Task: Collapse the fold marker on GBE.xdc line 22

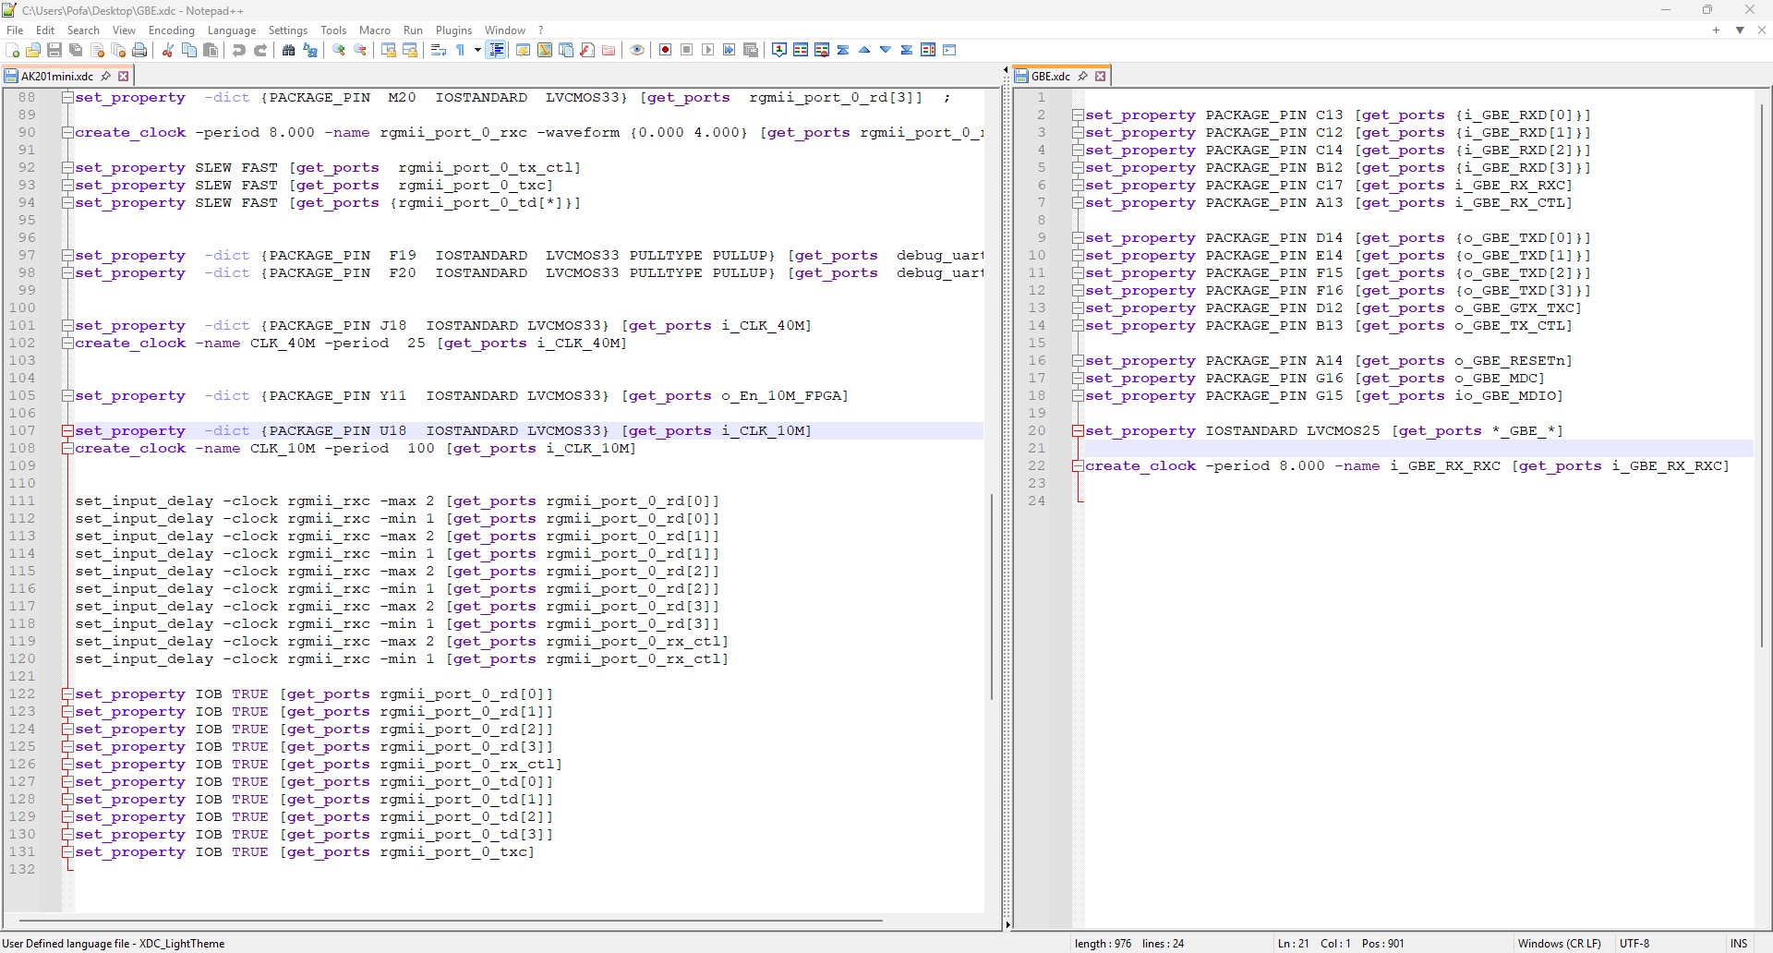Action: [x=1078, y=466]
